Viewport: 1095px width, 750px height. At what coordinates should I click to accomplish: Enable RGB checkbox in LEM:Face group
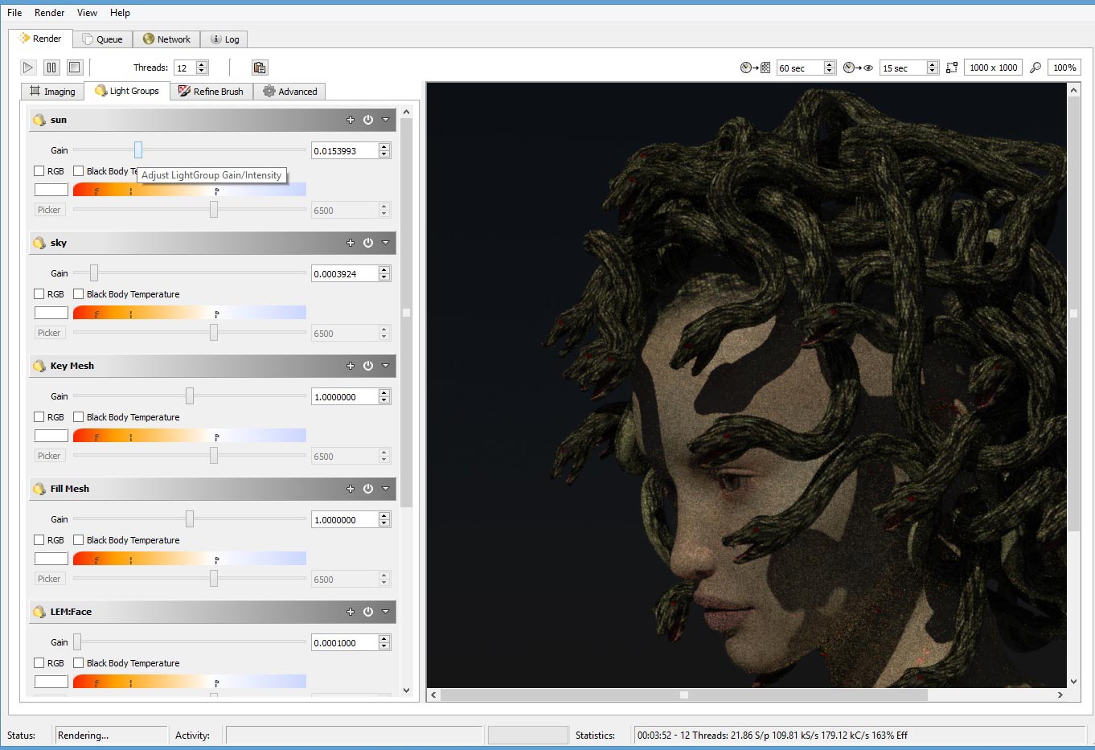(39, 663)
